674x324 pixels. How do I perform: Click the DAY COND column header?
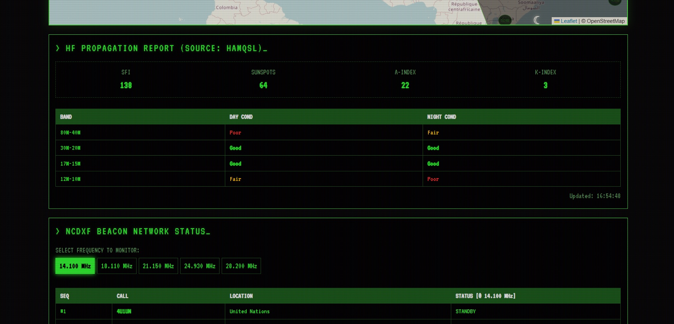click(x=241, y=117)
